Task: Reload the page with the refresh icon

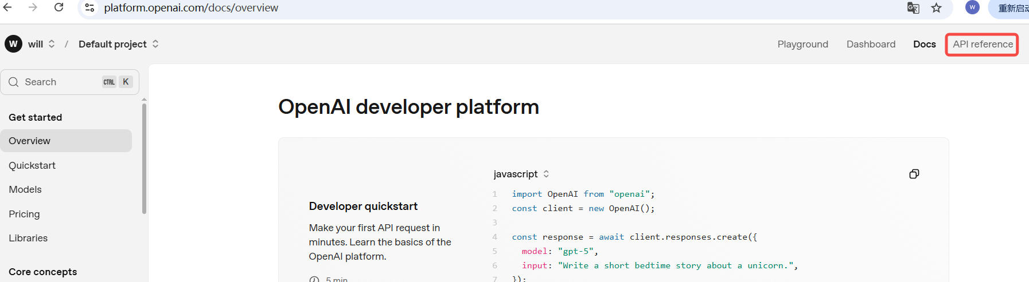Action: click(x=59, y=7)
